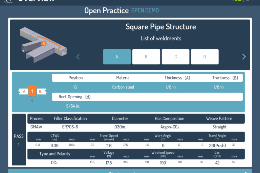
Task: Click the Wirefeed Speed value 190
Action: pos(163,163)
